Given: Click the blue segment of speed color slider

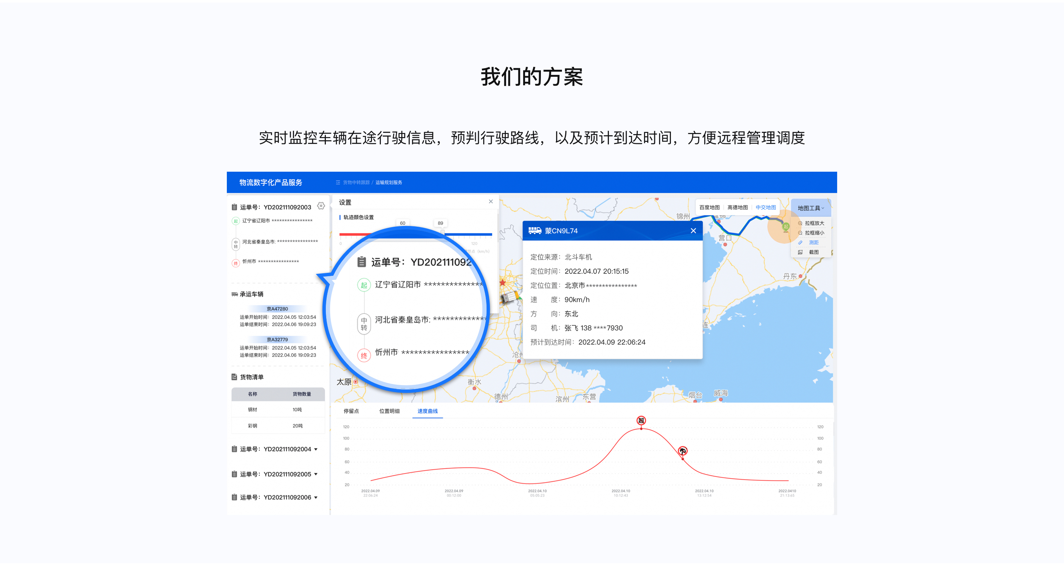Looking at the screenshot, I should (468, 234).
